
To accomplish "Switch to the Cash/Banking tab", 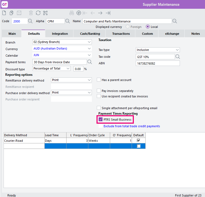I will pos(90,34).
